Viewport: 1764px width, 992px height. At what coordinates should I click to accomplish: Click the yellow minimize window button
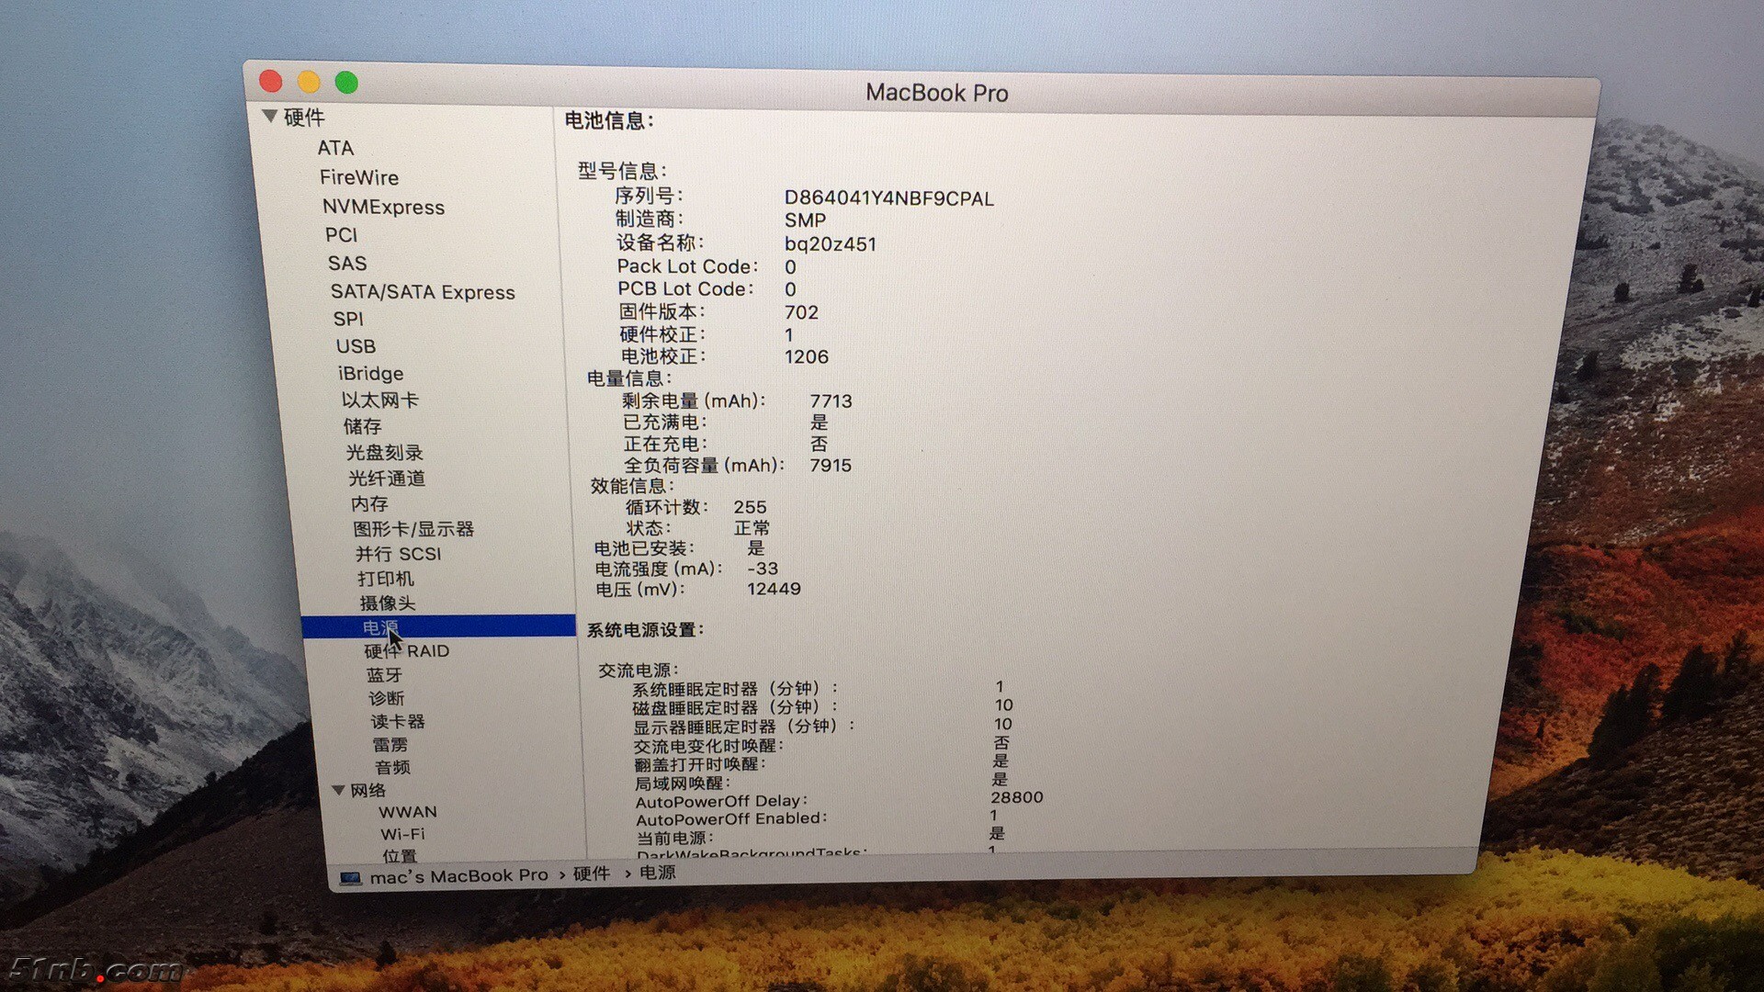coord(309,83)
